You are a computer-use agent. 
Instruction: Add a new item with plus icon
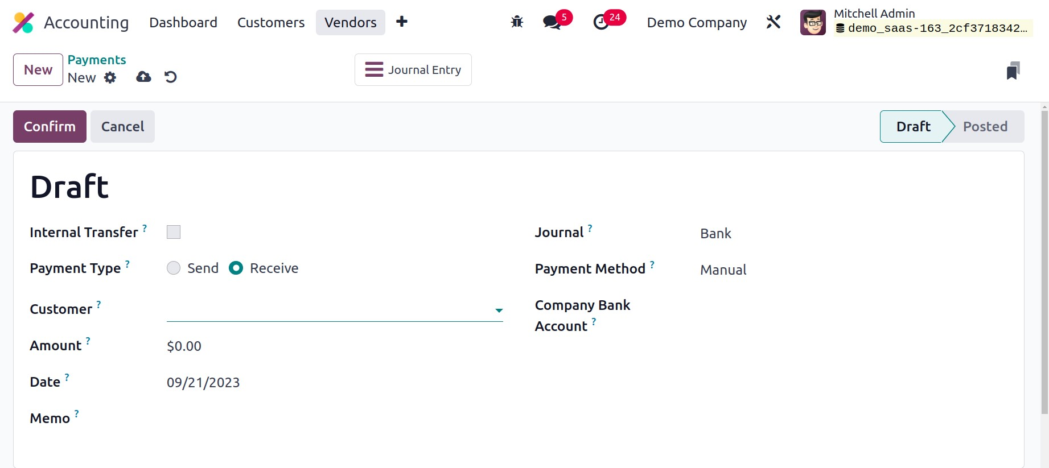[x=402, y=22]
